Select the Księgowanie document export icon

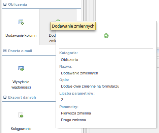click(x=21, y=115)
